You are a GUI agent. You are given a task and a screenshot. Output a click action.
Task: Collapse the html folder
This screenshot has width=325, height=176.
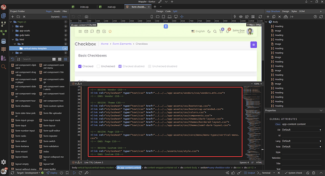[x=13, y=40]
